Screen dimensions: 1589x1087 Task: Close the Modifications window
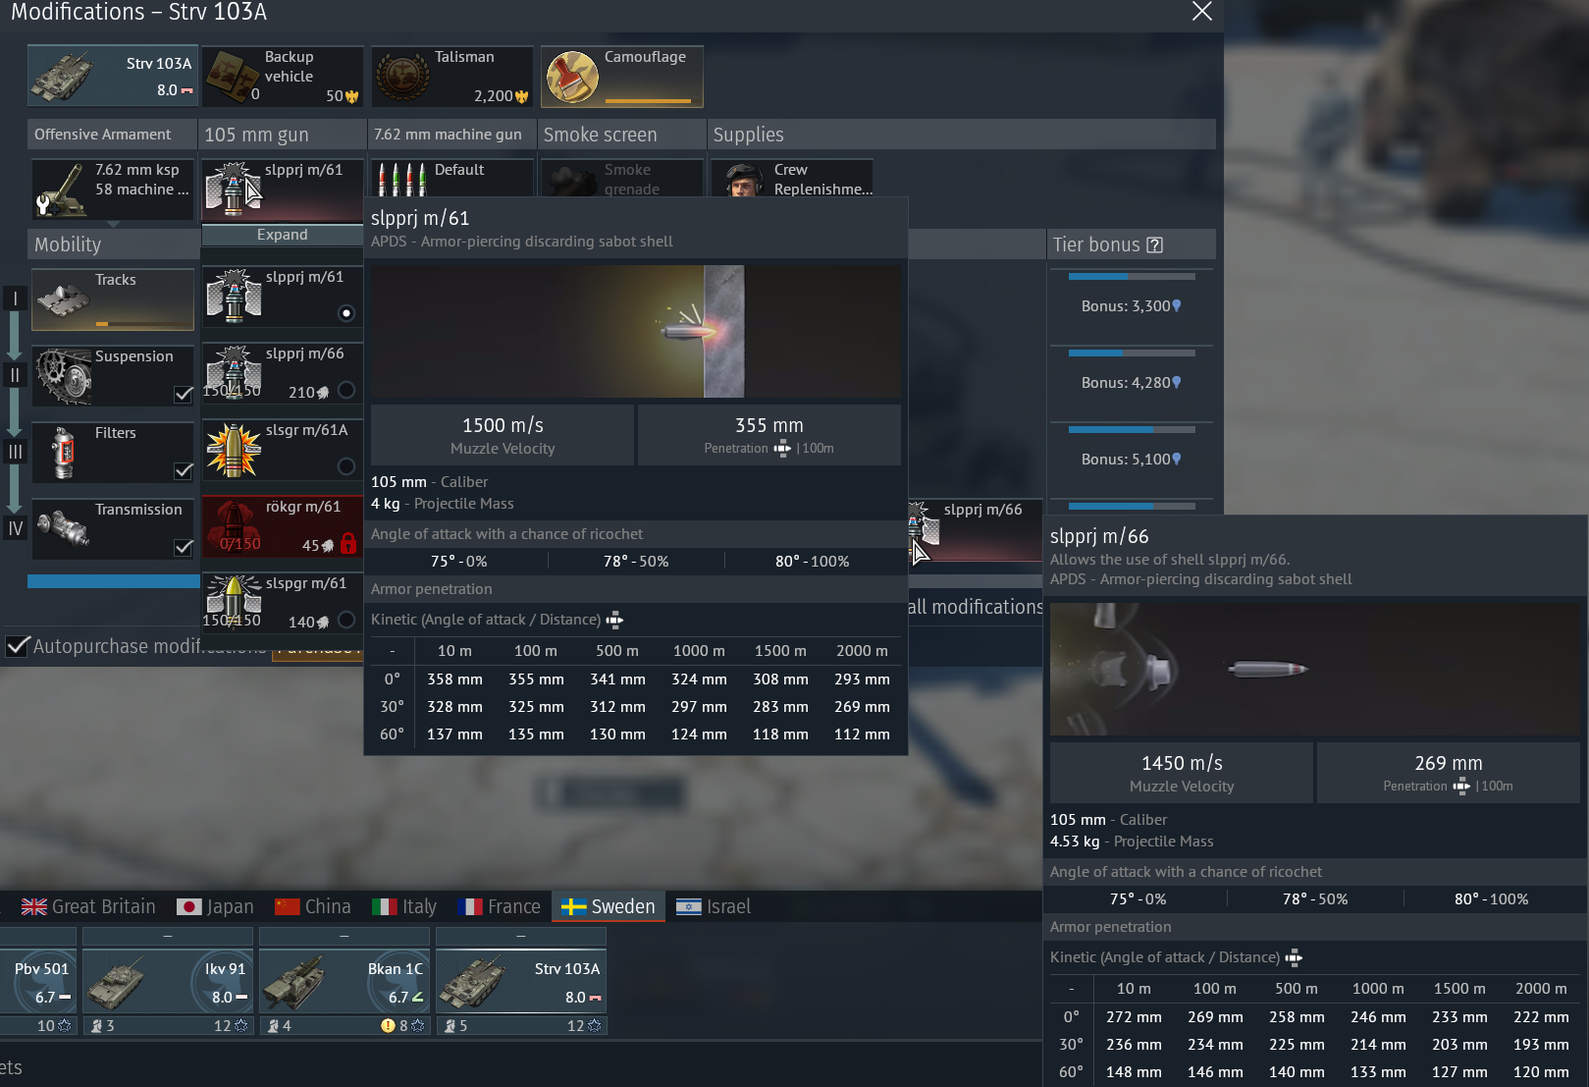(1202, 12)
